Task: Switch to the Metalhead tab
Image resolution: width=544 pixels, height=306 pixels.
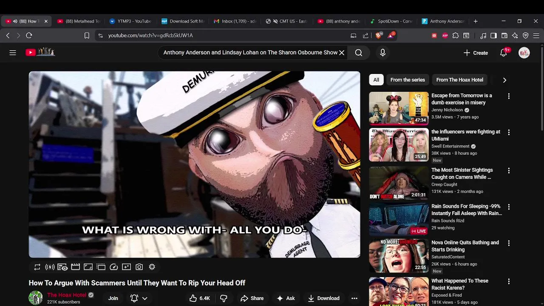Action: [x=79, y=21]
